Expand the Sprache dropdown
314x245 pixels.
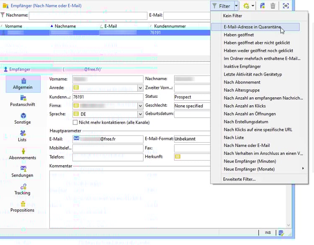140,114
